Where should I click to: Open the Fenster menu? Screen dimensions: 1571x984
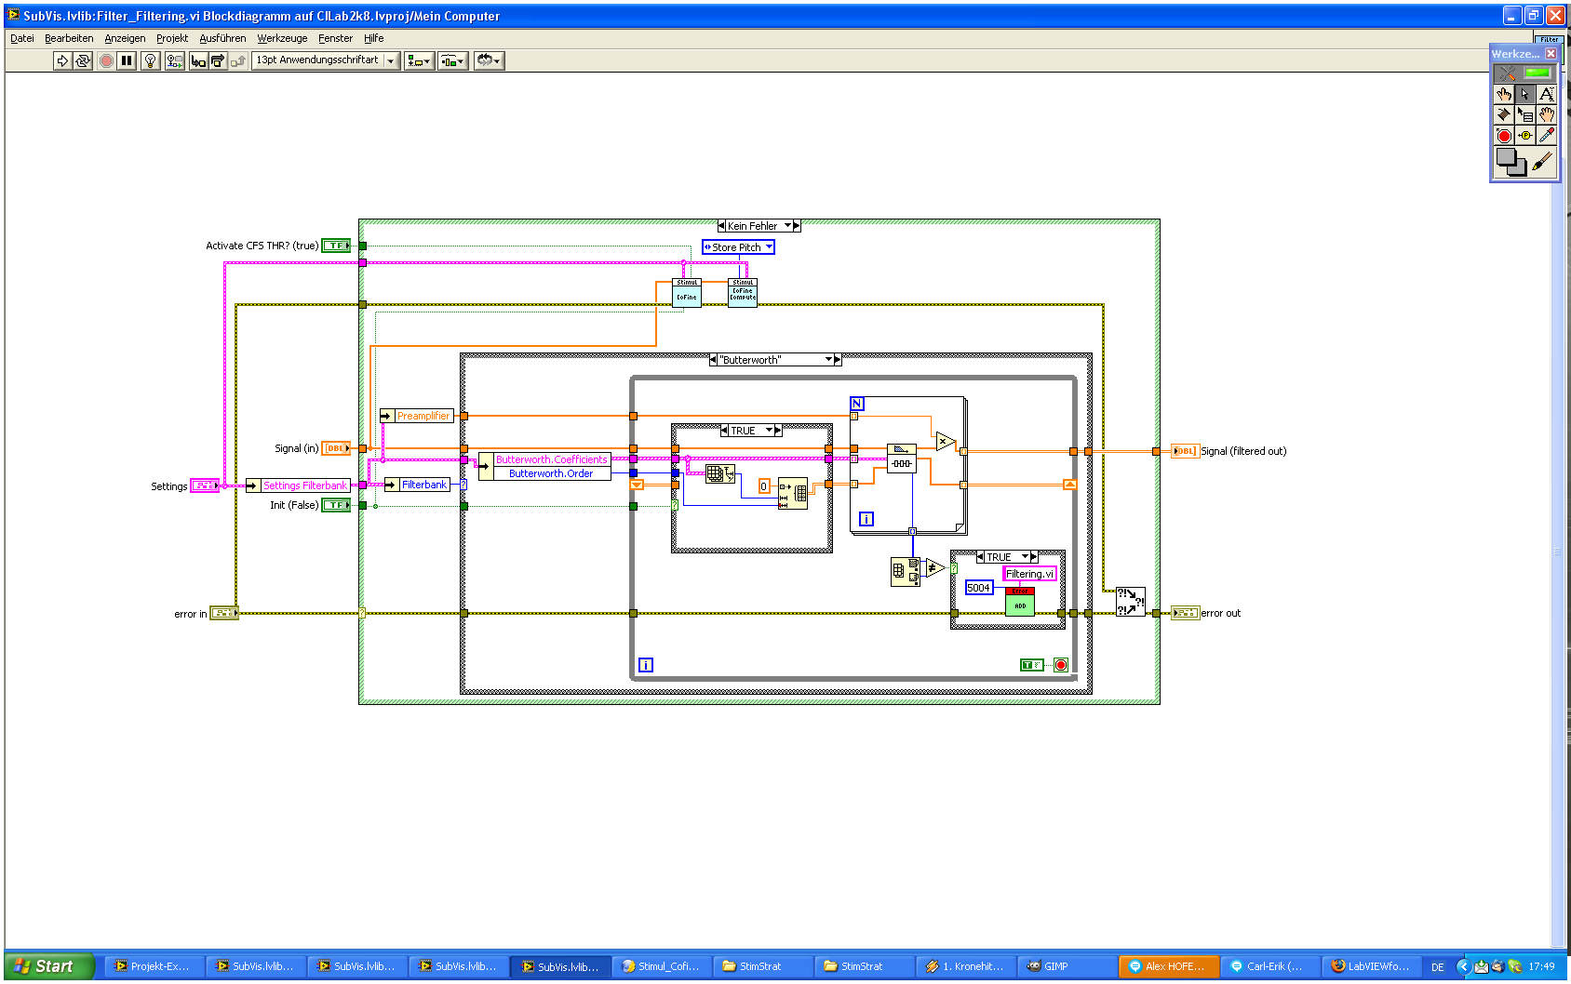[x=335, y=38]
